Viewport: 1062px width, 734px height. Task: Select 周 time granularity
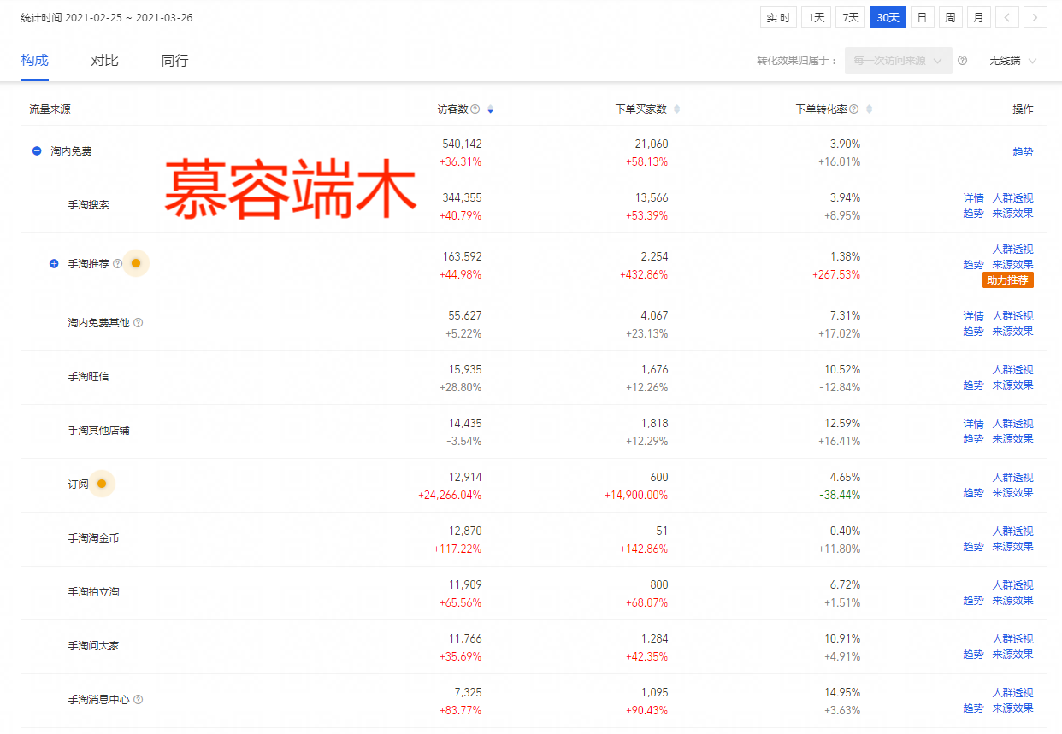click(x=951, y=17)
